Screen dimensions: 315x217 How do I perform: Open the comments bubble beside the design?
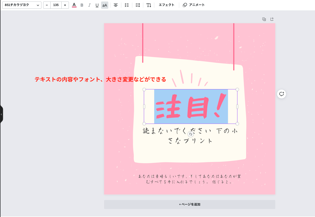pos(282,94)
